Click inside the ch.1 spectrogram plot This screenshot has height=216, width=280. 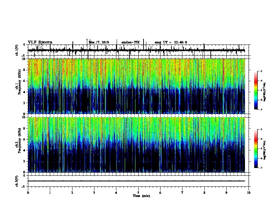[136, 86]
